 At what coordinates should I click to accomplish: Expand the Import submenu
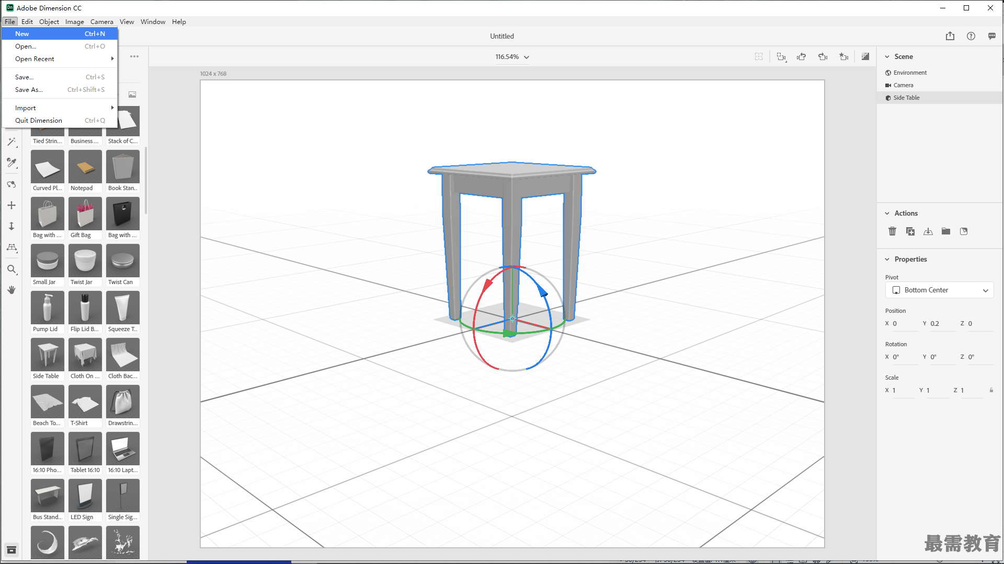pyautogui.click(x=60, y=108)
